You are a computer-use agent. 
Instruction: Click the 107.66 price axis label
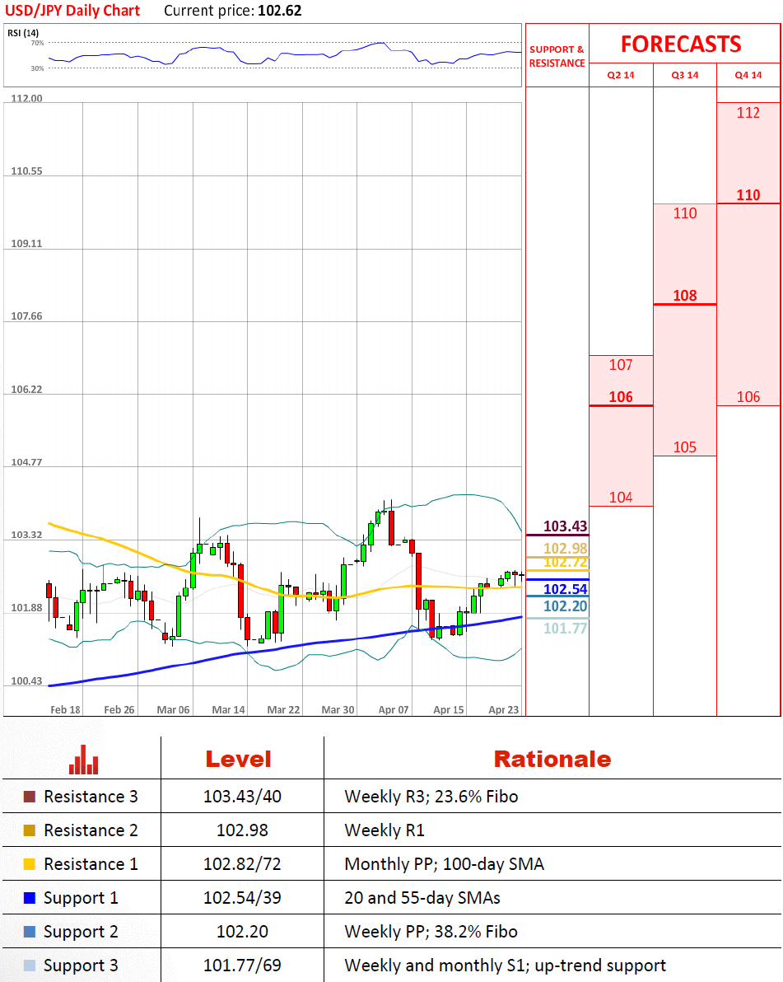coord(27,316)
